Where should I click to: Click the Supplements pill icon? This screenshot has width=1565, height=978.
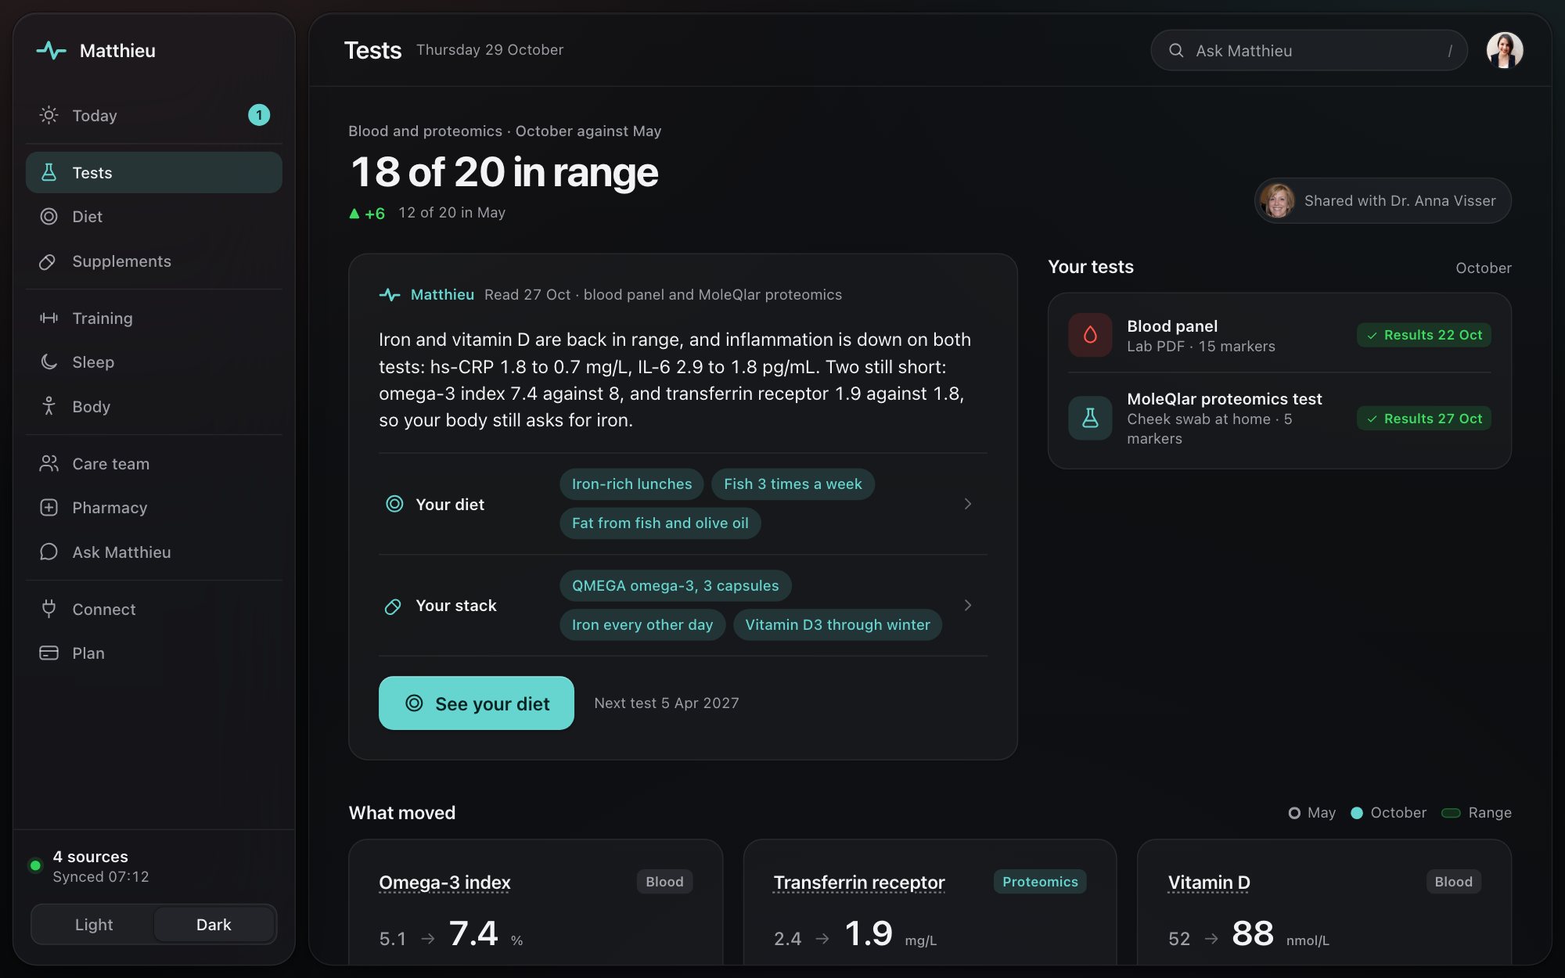tap(48, 261)
